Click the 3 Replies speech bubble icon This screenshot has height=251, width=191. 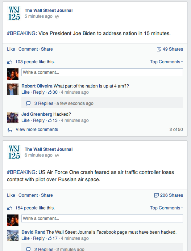28,103
